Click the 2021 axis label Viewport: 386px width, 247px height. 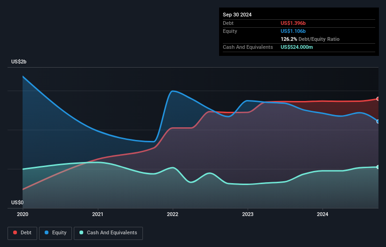click(x=98, y=214)
